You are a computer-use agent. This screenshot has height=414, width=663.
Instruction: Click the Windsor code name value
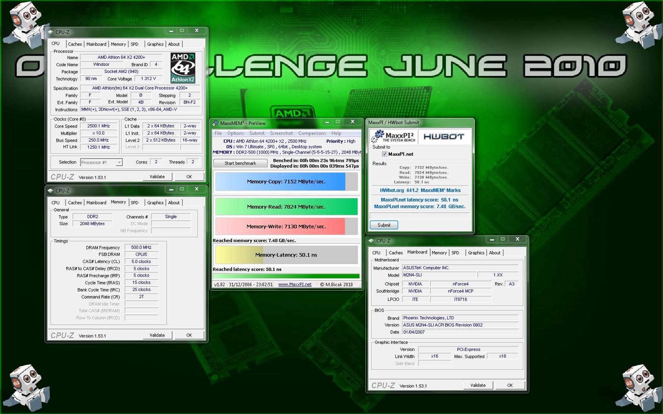(x=102, y=65)
